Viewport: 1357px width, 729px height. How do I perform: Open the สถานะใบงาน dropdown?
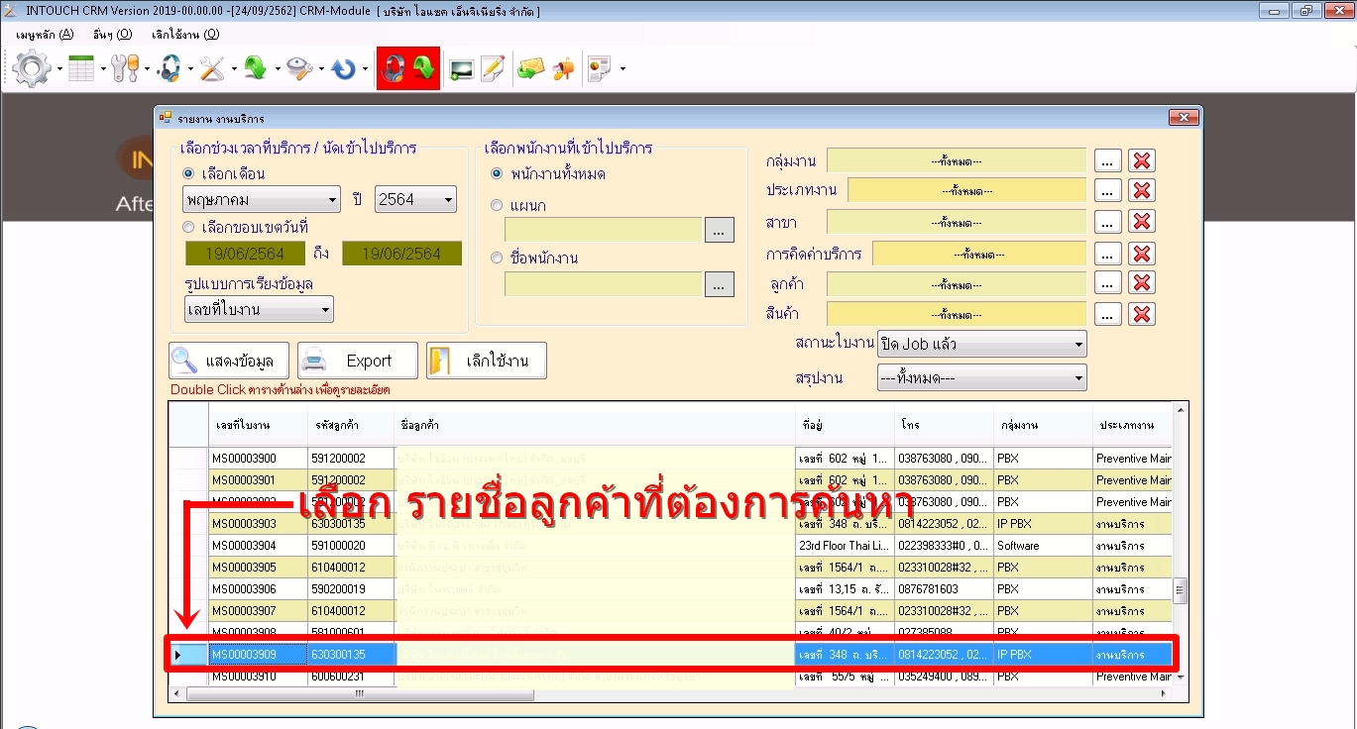tap(981, 345)
